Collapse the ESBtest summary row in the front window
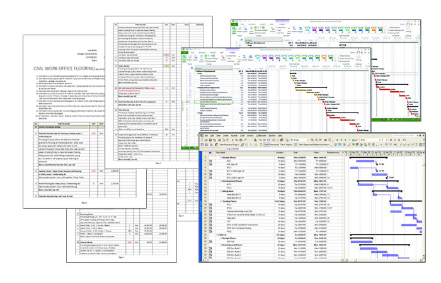Screen dimensions: 441x283 217,235
